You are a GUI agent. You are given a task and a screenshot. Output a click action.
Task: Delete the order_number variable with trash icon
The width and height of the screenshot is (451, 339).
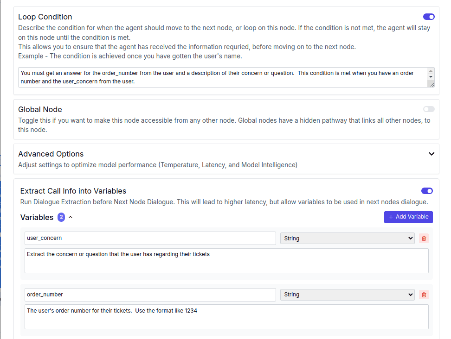click(424, 295)
